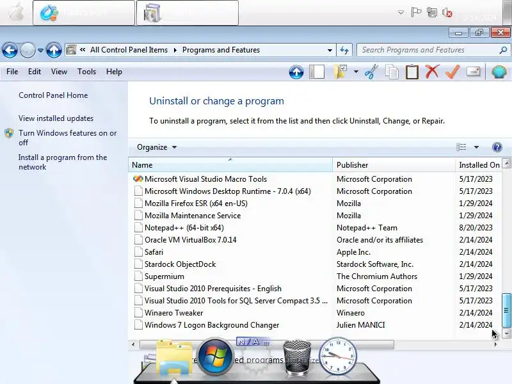Open View installed updates link
The width and height of the screenshot is (512, 384).
(56, 118)
